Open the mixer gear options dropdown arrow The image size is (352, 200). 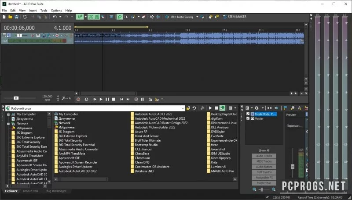click(262, 108)
